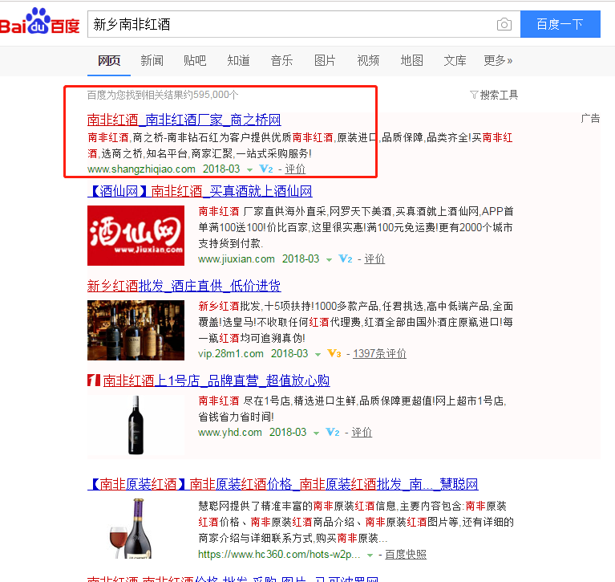Click the 百度为您找到相关结果约595,000个 text

[163, 95]
